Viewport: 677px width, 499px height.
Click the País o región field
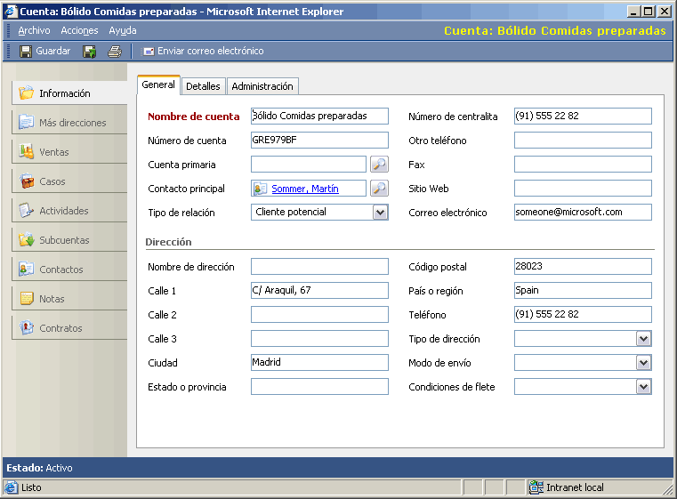tap(583, 291)
